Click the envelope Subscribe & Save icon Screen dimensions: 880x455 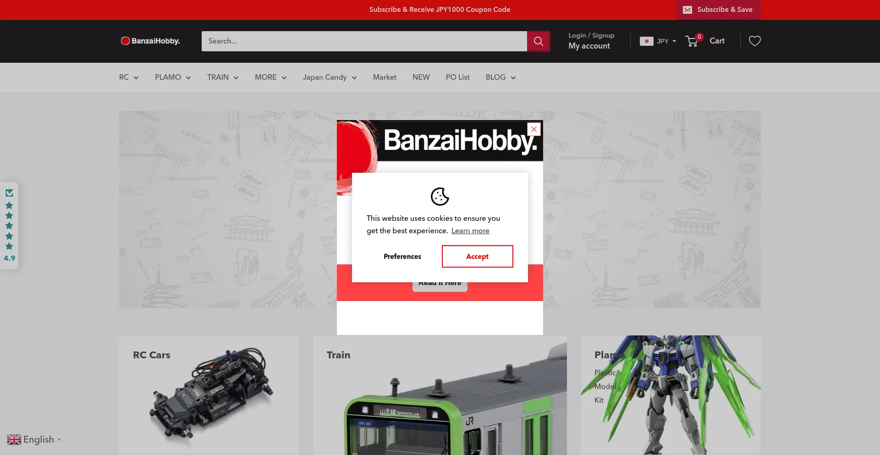687,10
